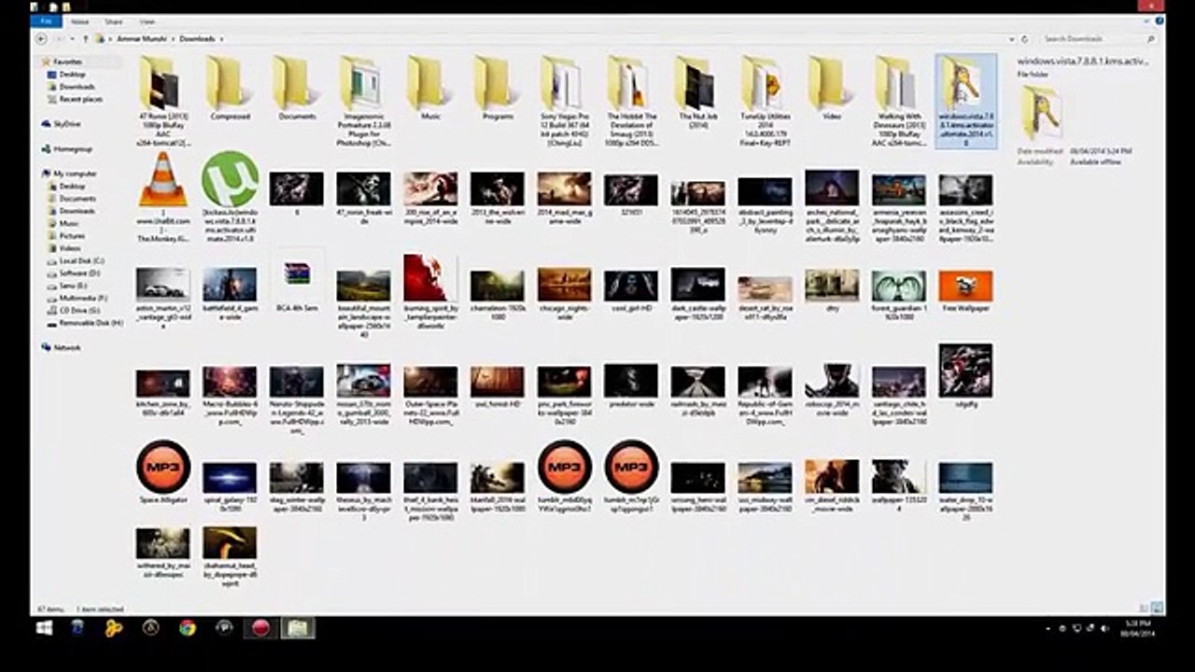1195x672 pixels.
Task: Select Pictures under My computer
Action: 71,236
